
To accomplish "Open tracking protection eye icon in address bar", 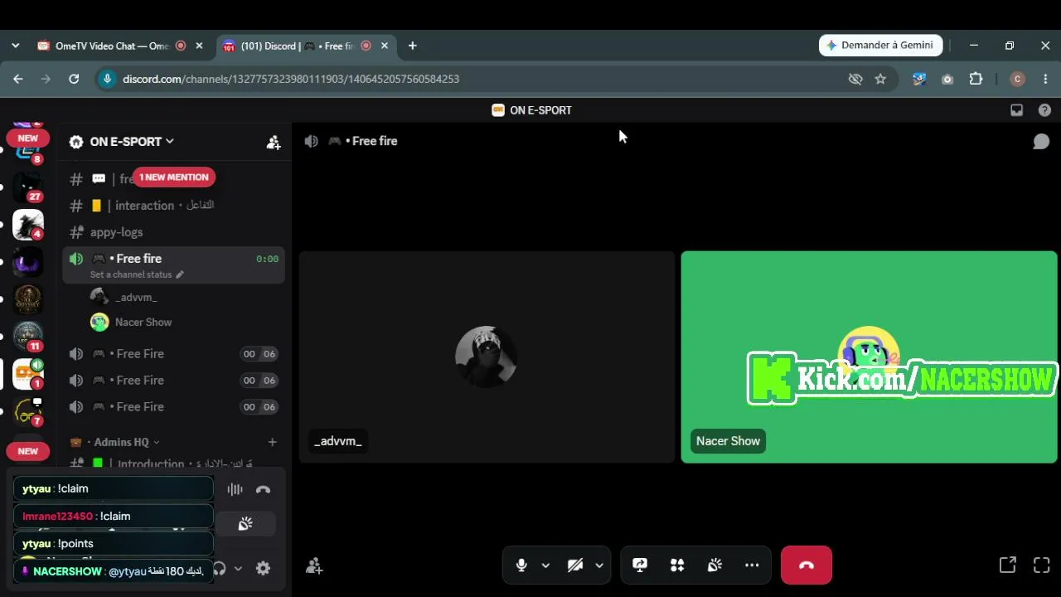I will pos(855,79).
